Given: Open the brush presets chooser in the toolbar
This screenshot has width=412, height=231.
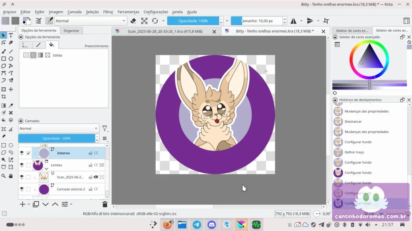Looking at the screenshot, I should click(49, 21).
